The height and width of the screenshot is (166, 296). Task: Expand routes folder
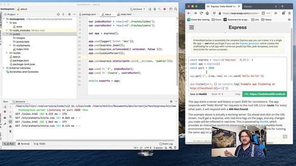7,53
